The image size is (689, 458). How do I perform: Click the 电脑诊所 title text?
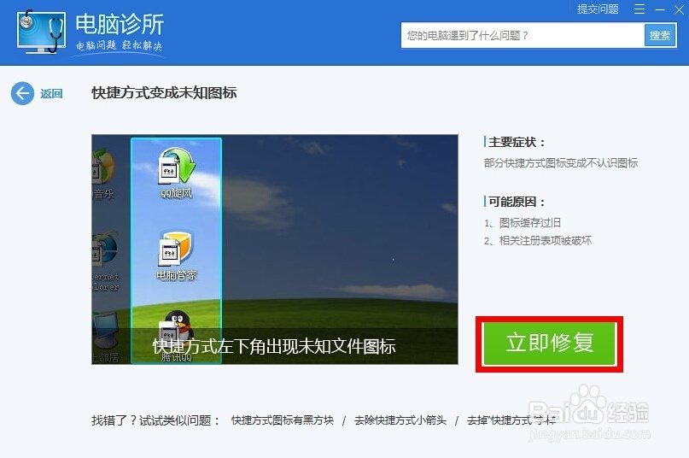[120, 24]
